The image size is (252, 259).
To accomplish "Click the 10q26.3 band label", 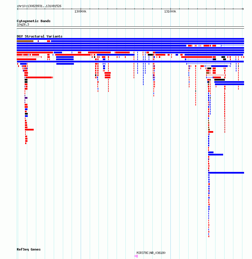I will click(x=23, y=24).
